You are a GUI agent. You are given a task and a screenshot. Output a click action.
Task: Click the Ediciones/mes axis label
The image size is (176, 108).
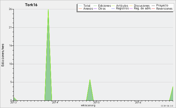click(3, 55)
